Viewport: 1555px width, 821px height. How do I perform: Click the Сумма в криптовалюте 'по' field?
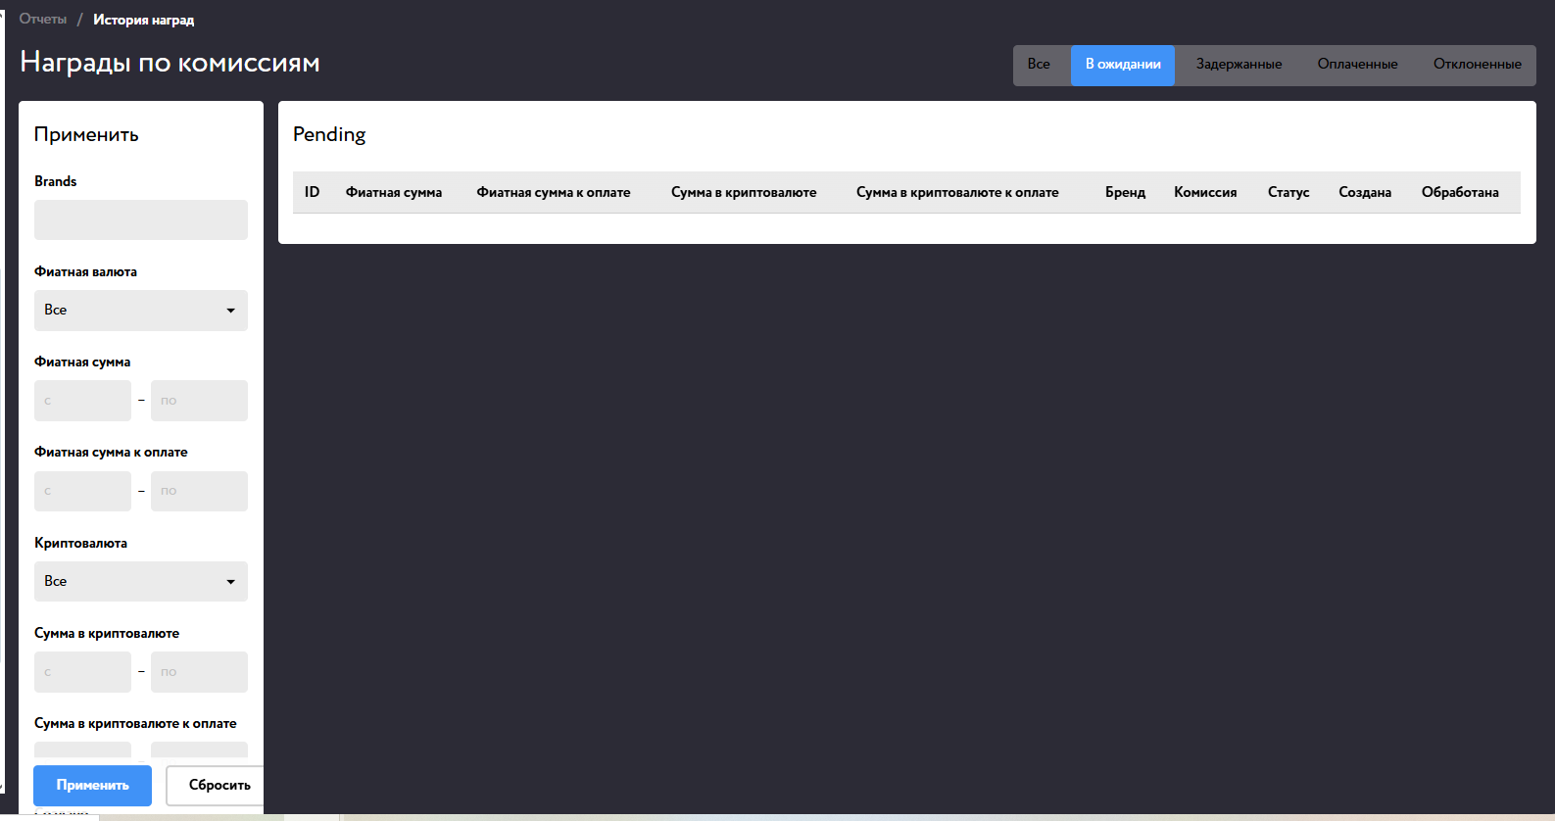coord(199,672)
